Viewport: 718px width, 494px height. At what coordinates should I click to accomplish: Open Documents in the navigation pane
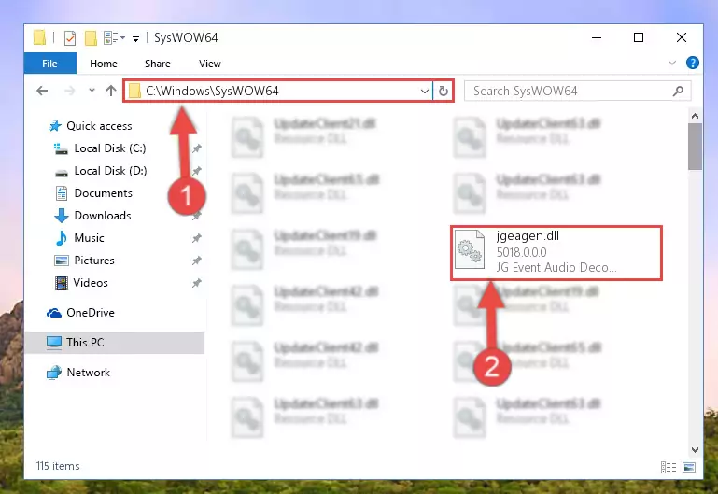click(103, 193)
